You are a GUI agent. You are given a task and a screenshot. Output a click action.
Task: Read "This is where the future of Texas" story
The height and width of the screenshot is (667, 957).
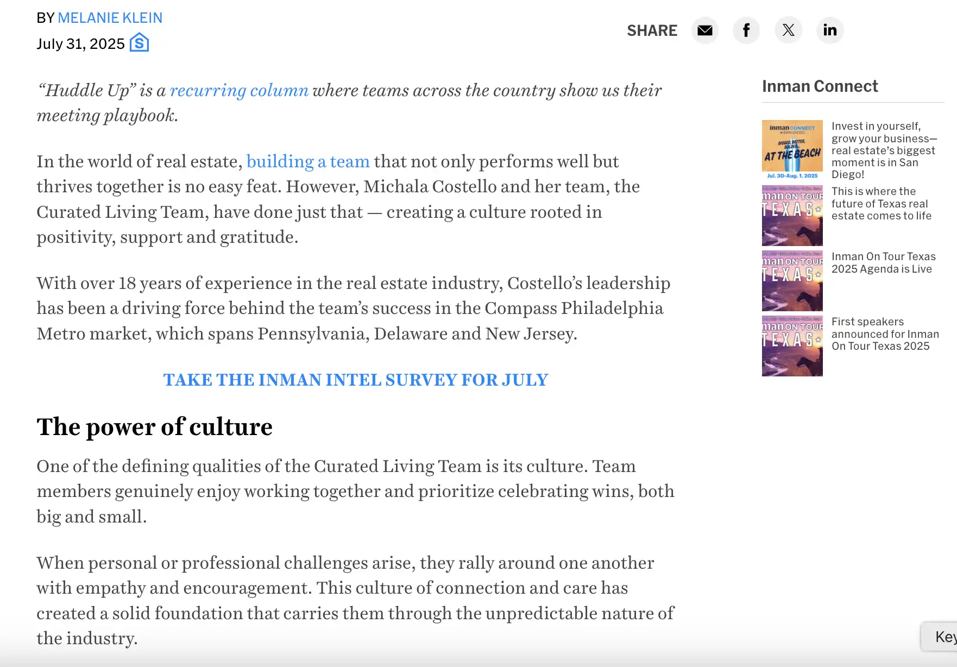(881, 204)
